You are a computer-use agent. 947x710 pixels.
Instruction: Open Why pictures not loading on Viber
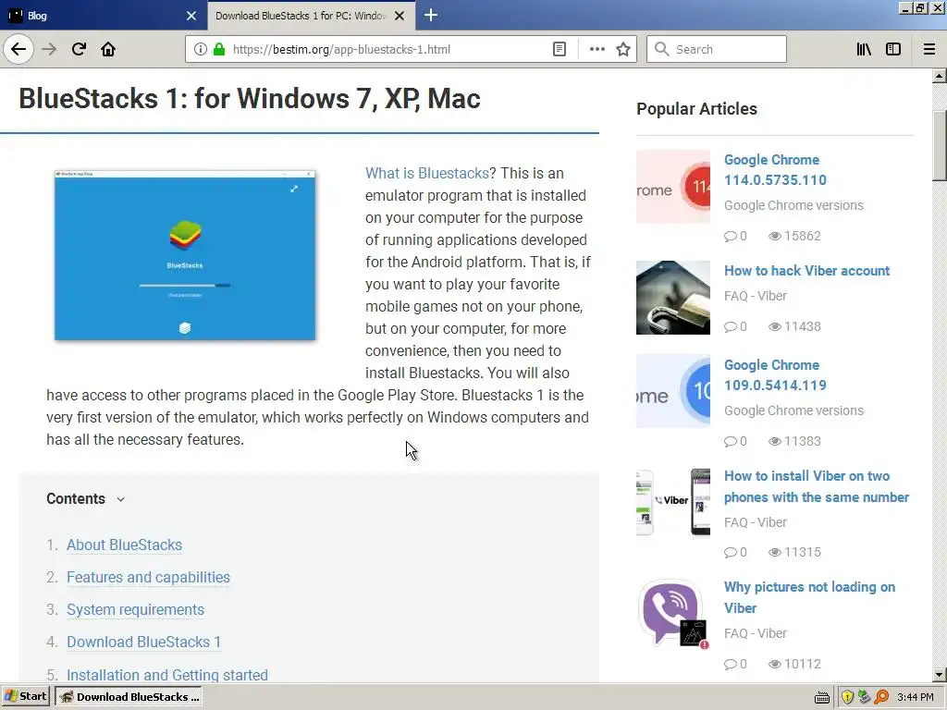[809, 597]
